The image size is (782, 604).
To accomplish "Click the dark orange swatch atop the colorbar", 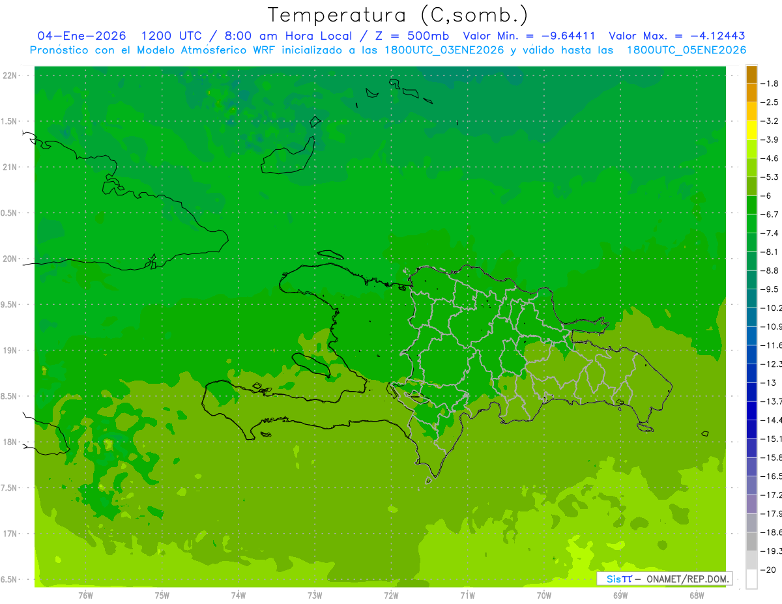I will tap(751, 74).
